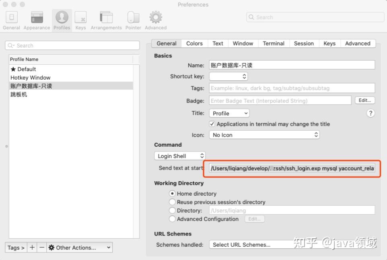Select the Advanced preferences icon
This screenshot has width=387, height=260.
point(155,18)
